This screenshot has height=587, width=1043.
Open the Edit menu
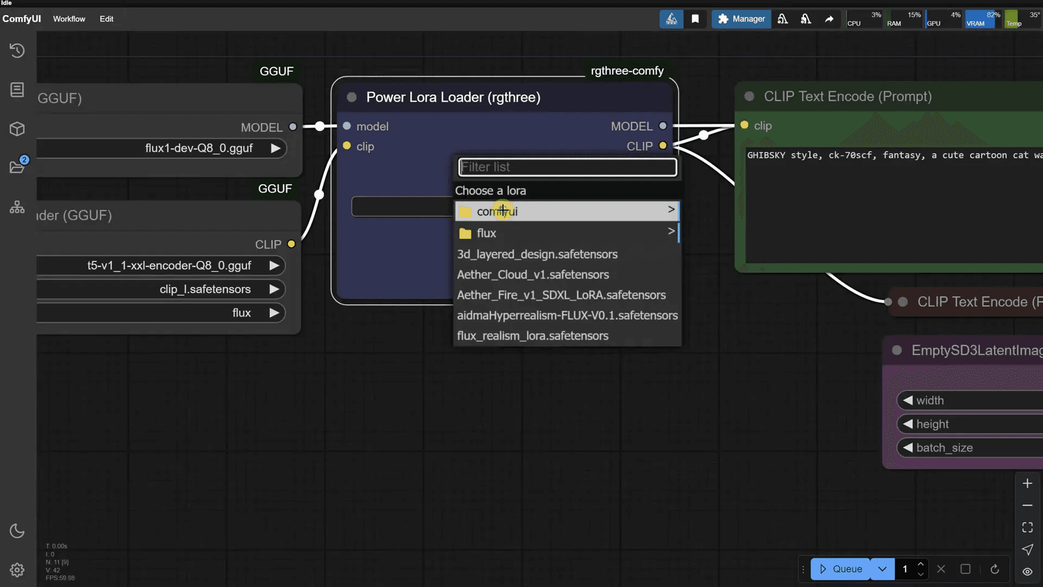click(x=106, y=18)
